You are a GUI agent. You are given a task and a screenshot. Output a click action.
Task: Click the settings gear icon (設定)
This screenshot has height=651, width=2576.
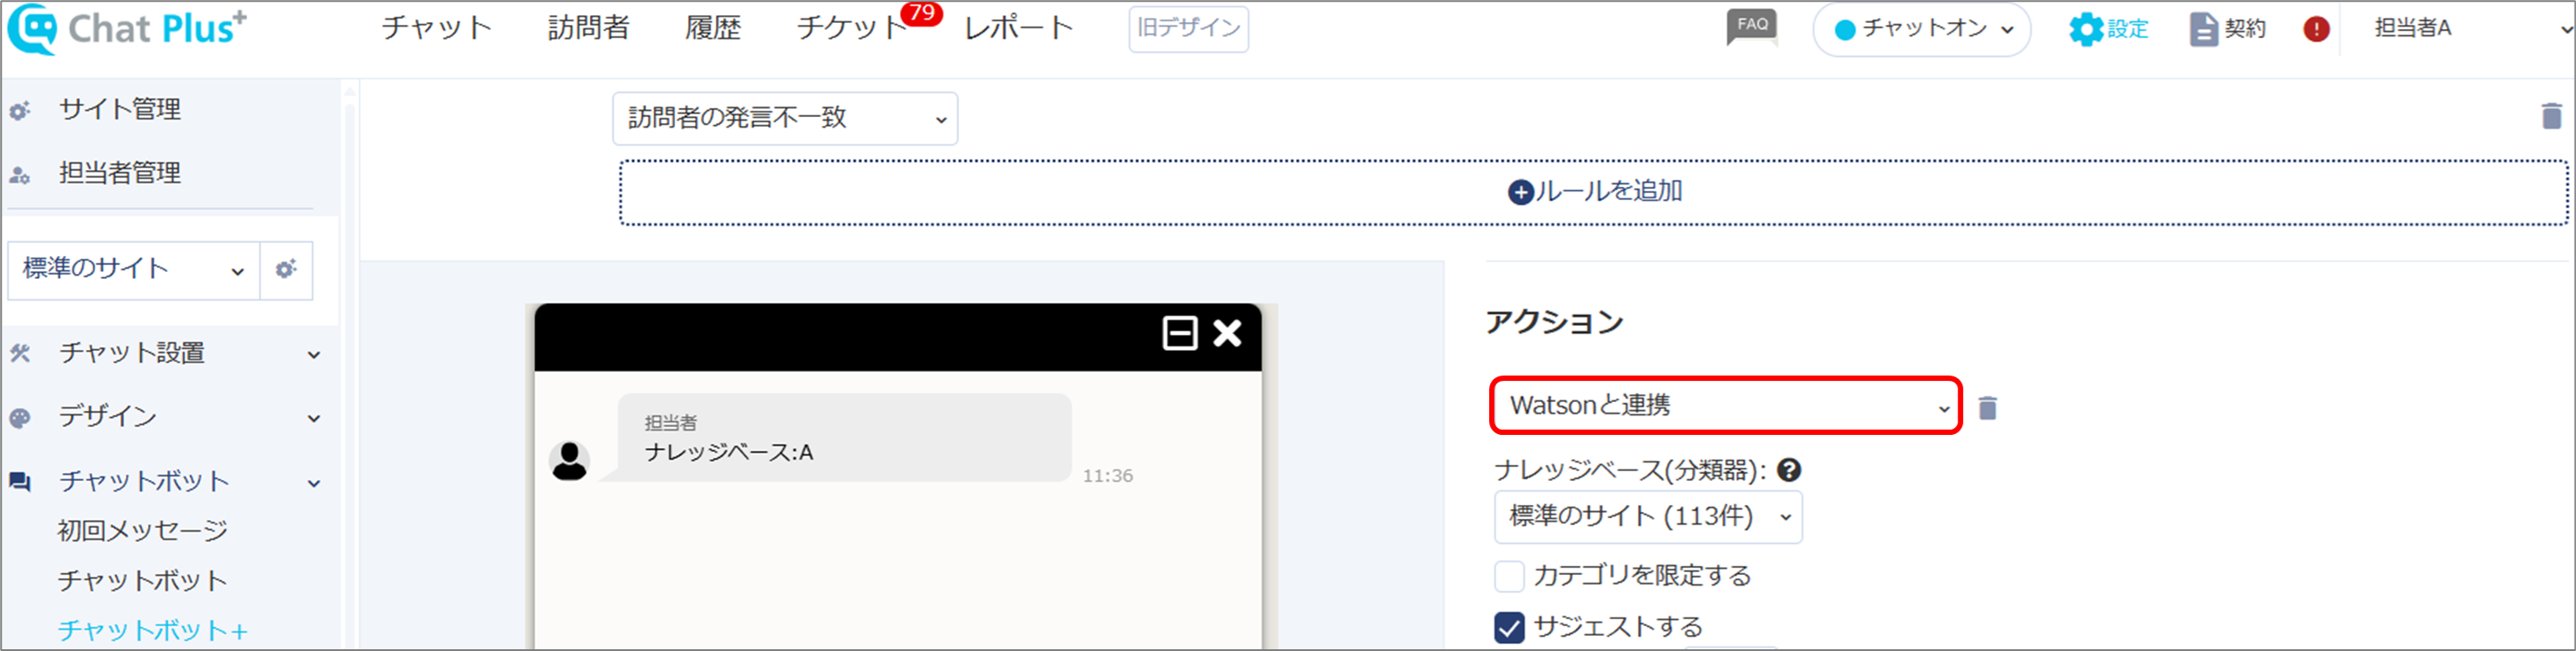pyautogui.click(x=2086, y=29)
